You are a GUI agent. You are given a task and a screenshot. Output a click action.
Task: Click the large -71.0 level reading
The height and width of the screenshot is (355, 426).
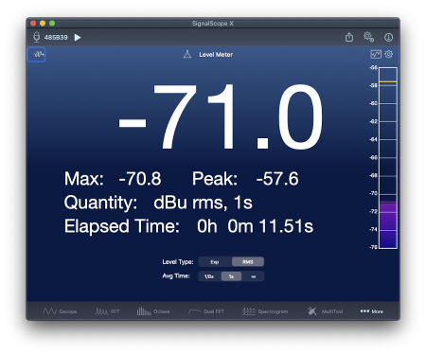[221, 116]
